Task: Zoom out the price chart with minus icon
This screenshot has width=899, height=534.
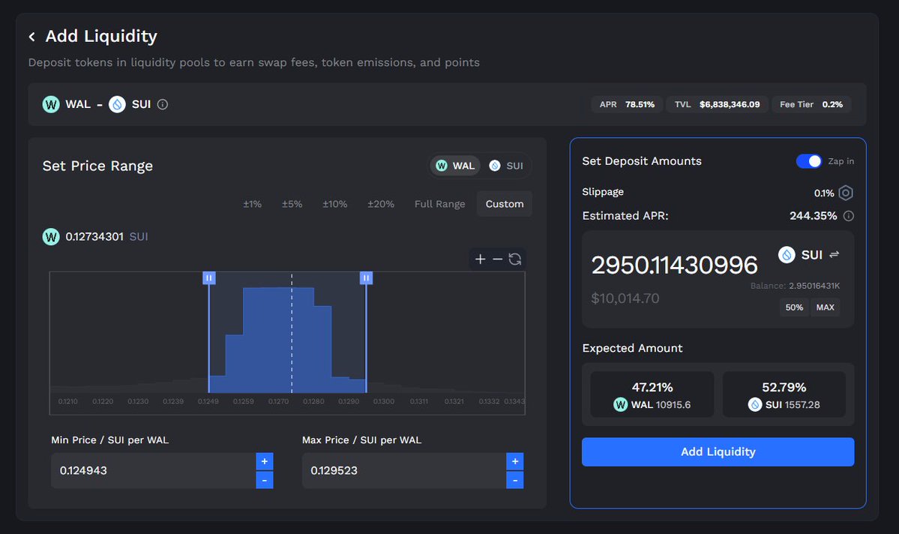Action: coord(498,259)
